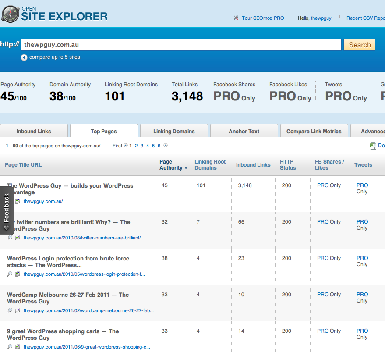The width and height of the screenshot is (385, 356).
Task: Click the Excel download icon
Action: 373,146
